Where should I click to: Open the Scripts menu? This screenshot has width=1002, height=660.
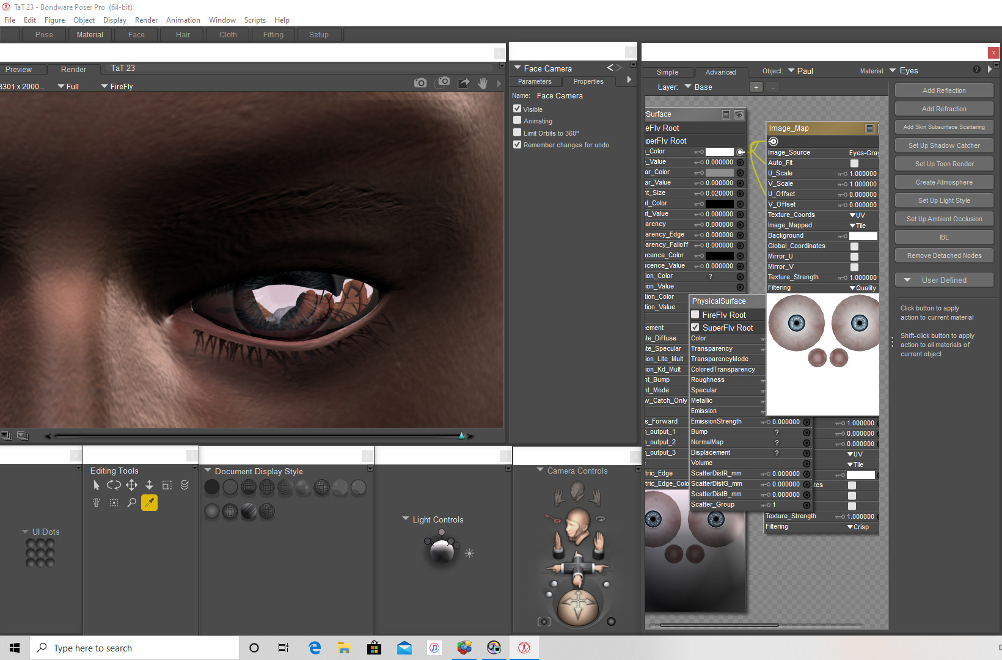coord(255,20)
